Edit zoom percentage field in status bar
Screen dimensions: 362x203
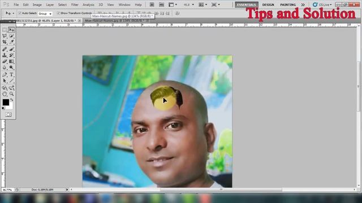click(7, 190)
